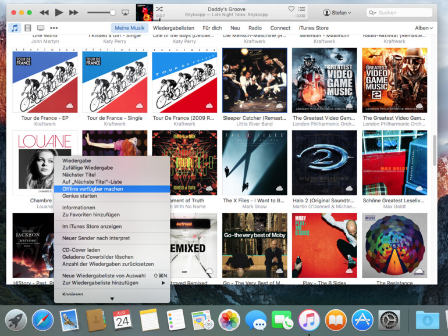Choose Zu Favoriten hinzufügen
Screen dimensions: 448x336
click(x=112, y=215)
